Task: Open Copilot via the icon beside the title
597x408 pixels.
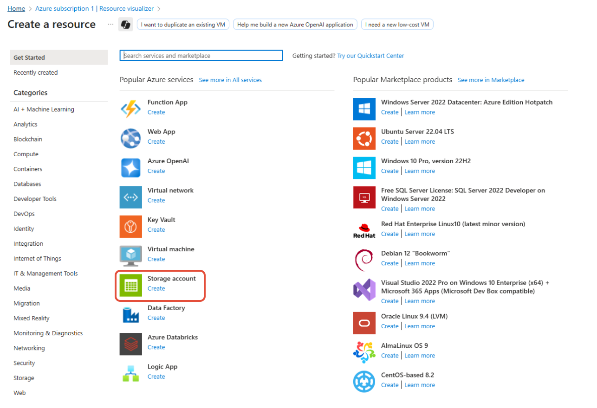Action: [x=126, y=25]
